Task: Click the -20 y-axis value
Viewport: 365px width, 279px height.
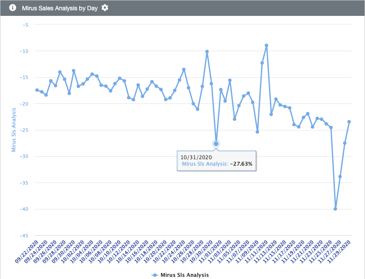Action: tap(24, 104)
